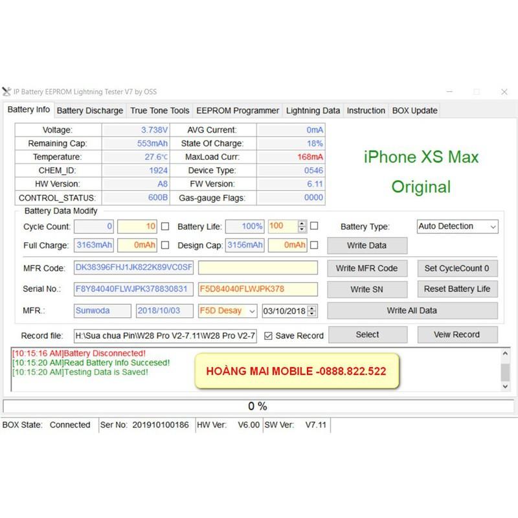518x518 pixels.
Task: Click the Reset Battery Life button
Action: (457, 289)
